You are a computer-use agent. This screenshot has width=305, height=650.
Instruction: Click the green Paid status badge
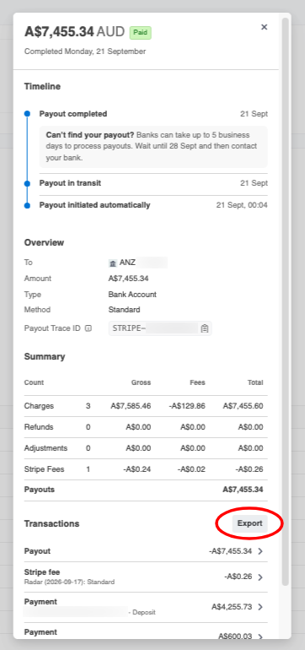141,33
